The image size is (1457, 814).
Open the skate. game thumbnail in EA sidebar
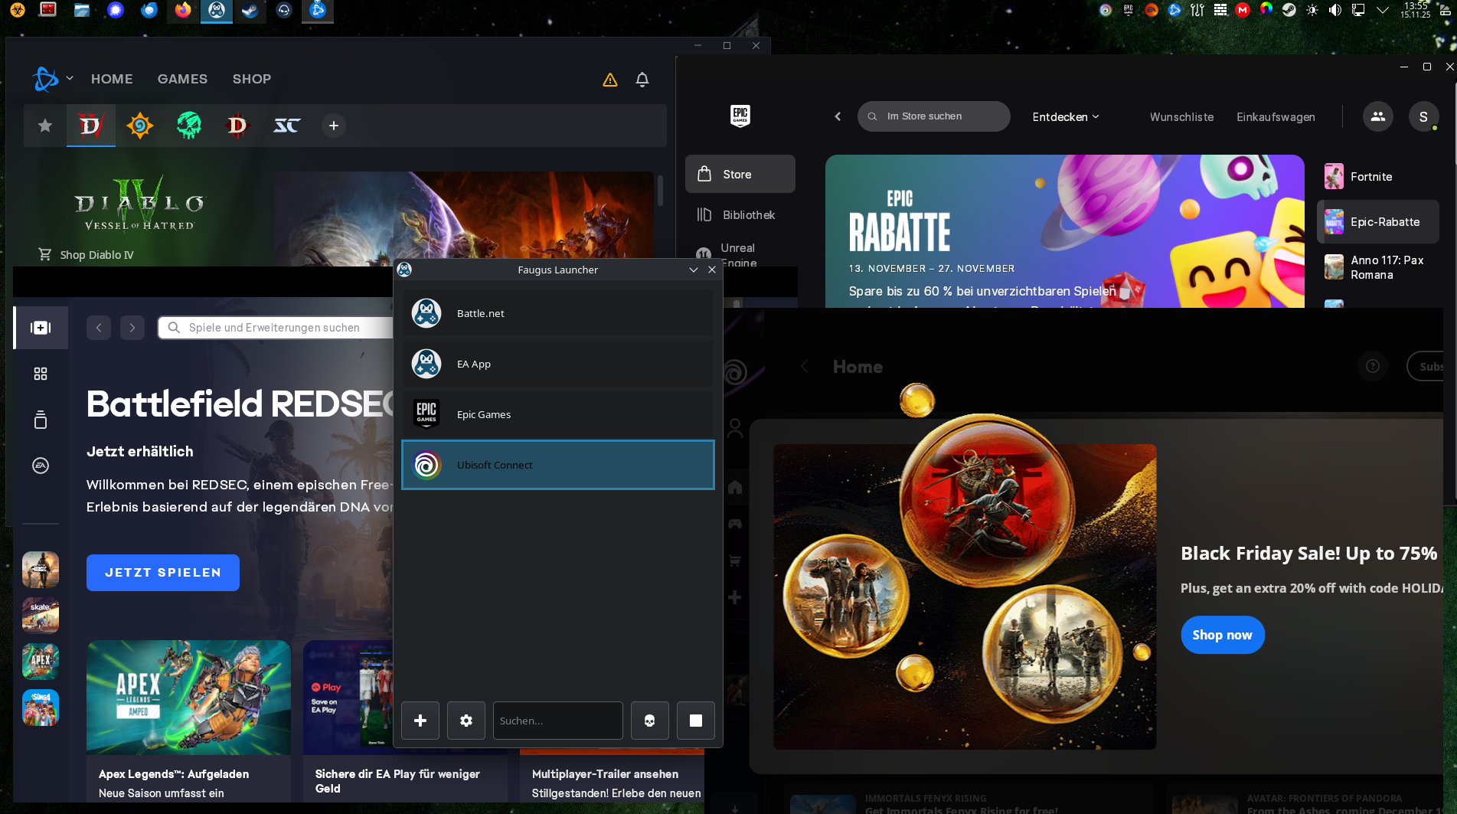pos(41,616)
